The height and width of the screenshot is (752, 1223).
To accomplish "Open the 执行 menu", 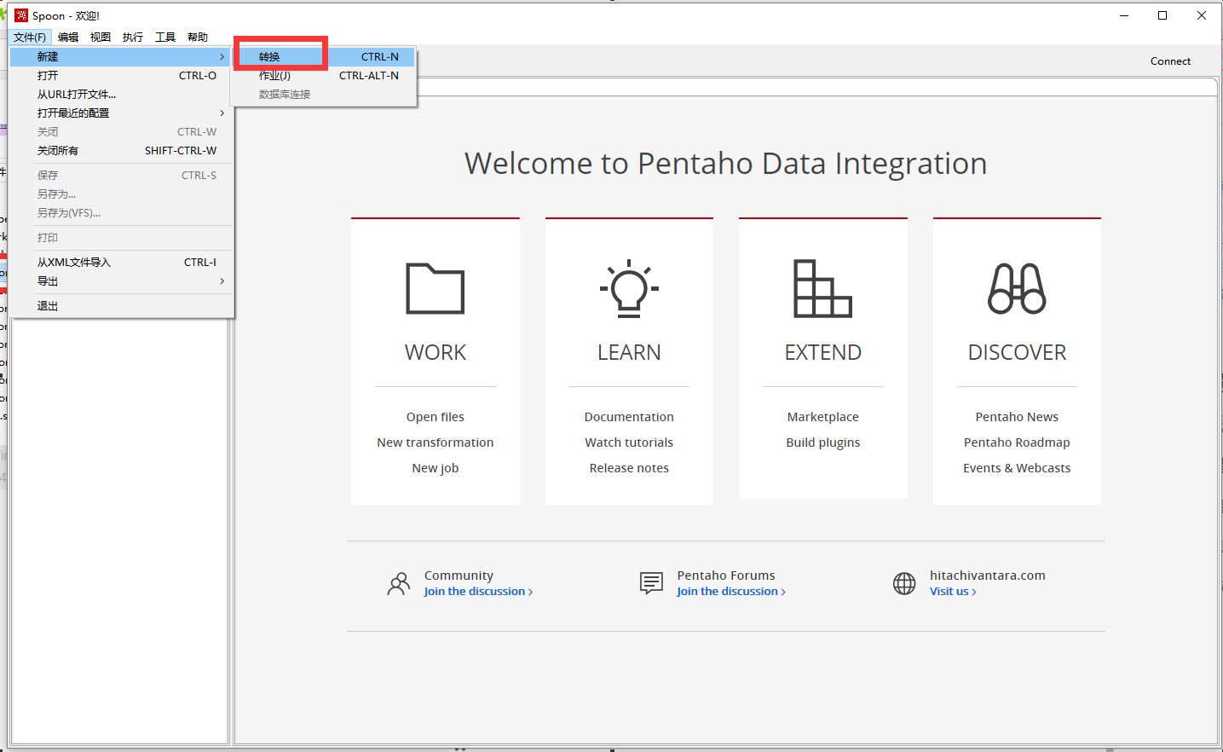I will click(x=133, y=37).
